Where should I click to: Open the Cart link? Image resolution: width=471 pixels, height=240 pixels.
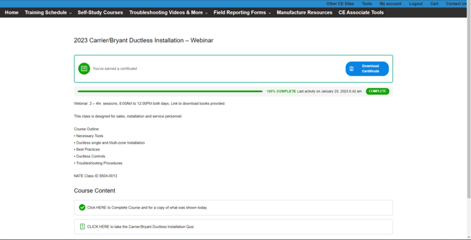click(x=434, y=4)
